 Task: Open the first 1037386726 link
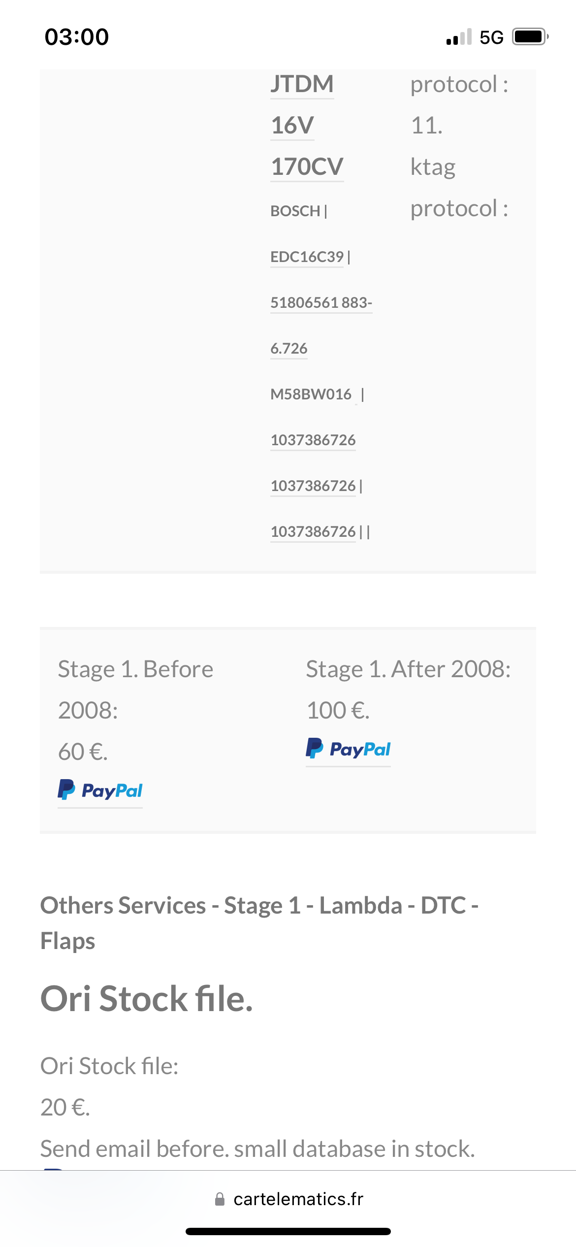pyautogui.click(x=313, y=440)
